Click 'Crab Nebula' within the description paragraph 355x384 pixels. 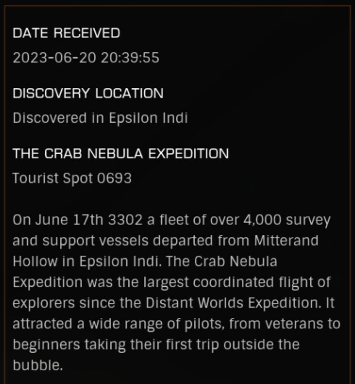tap(236, 261)
